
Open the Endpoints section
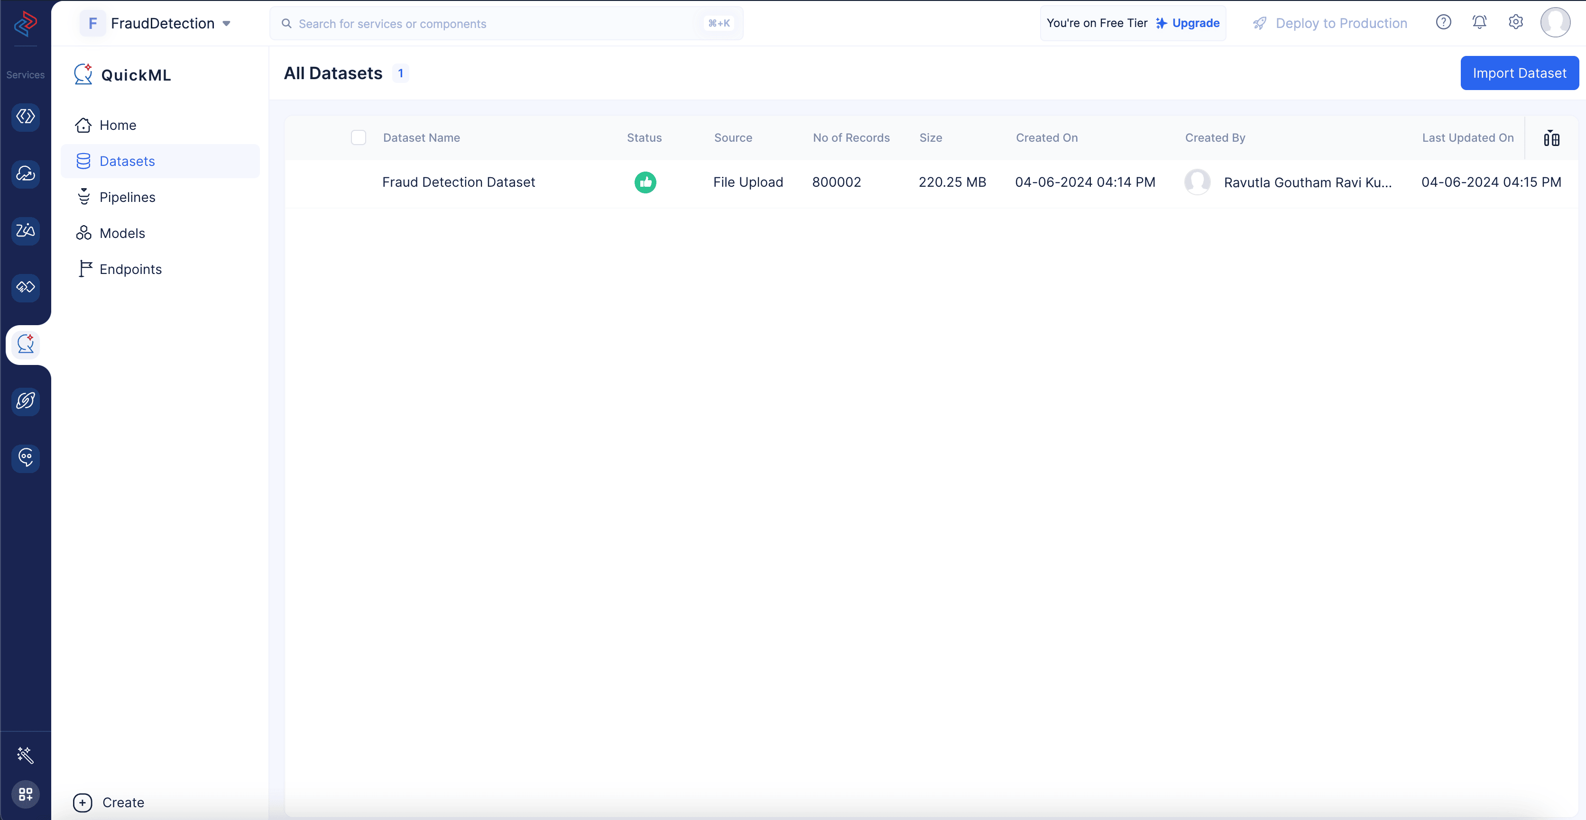130,269
